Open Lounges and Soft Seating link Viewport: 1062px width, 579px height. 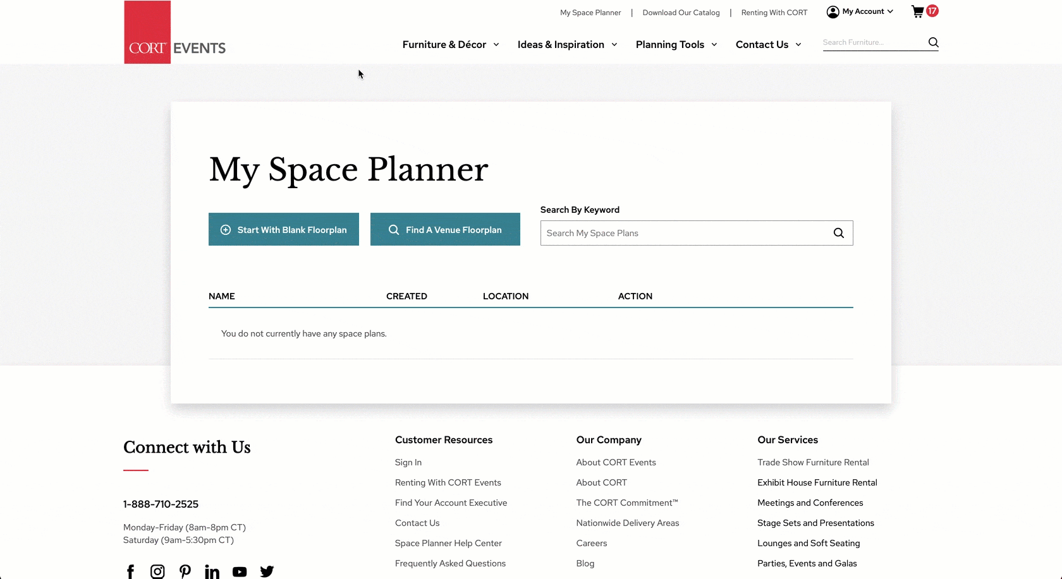[x=809, y=543]
